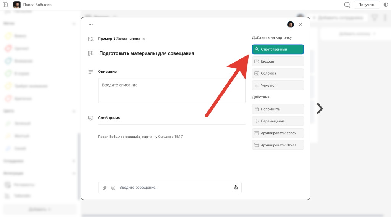Viewport: 391px width, 217px height.
Task: Add Чек-лист to the card
Action: (278, 85)
